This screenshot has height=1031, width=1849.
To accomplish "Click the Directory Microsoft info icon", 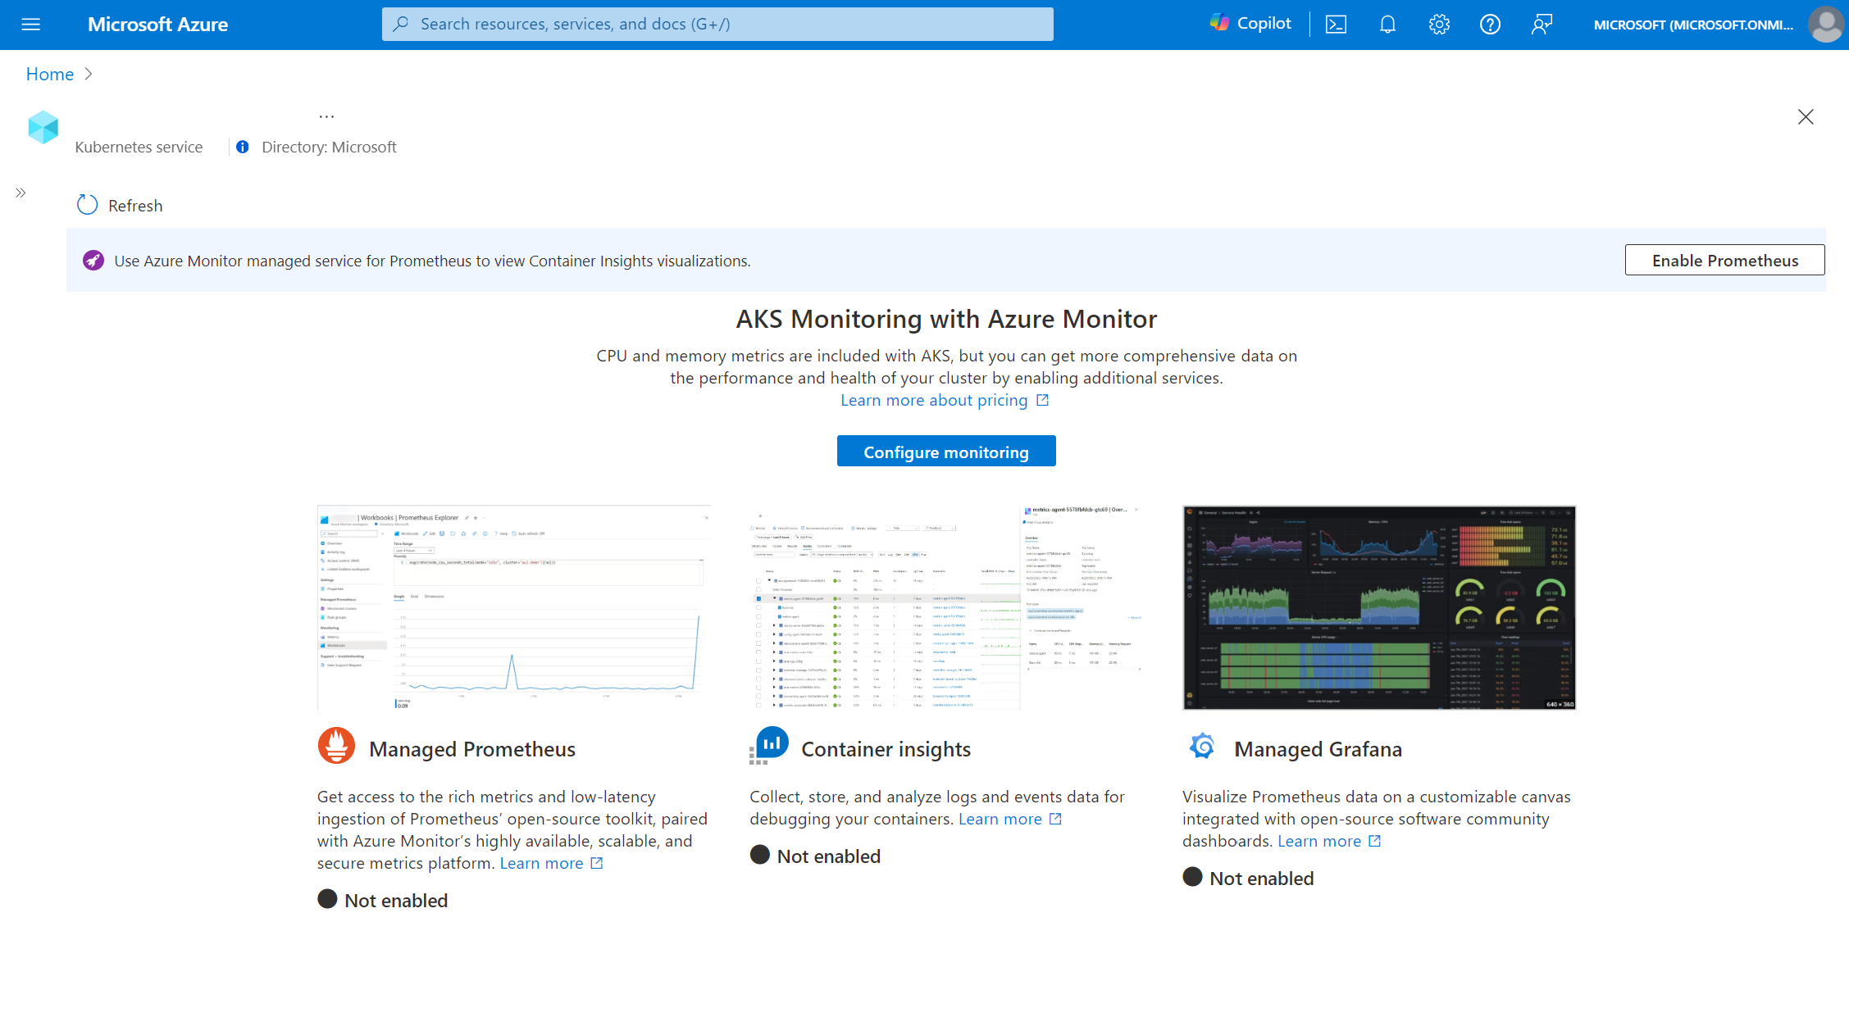I will click(x=244, y=146).
